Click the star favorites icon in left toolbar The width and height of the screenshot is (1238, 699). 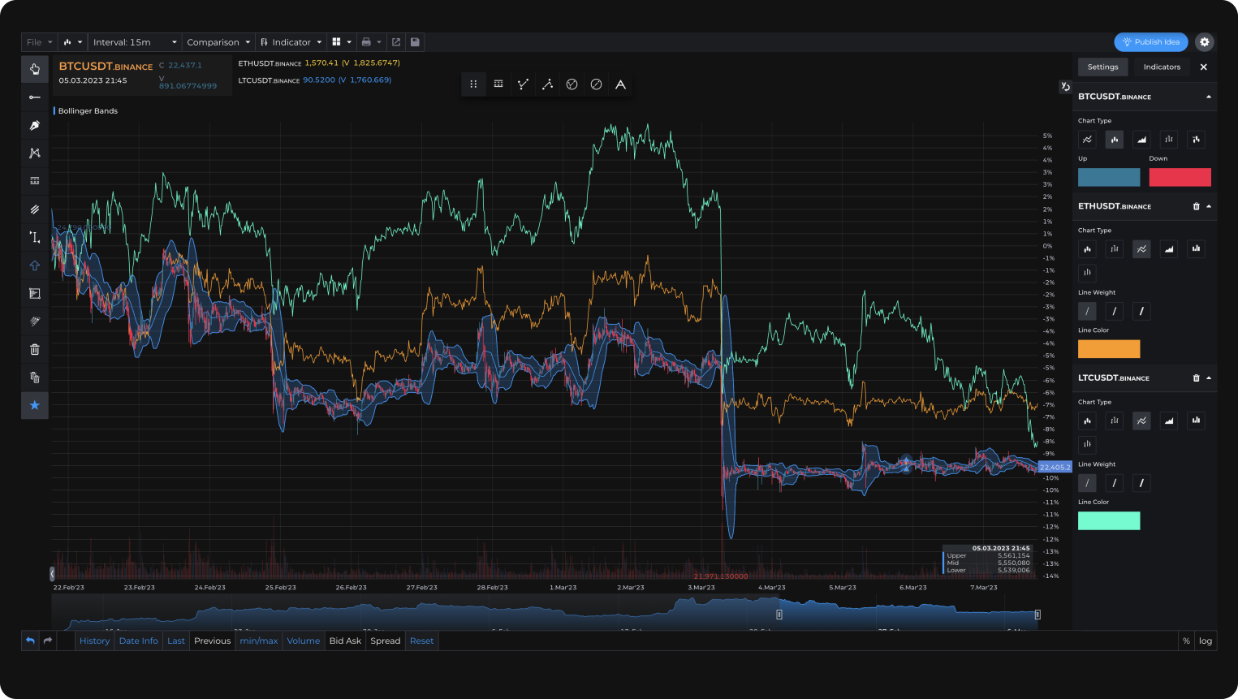point(34,405)
